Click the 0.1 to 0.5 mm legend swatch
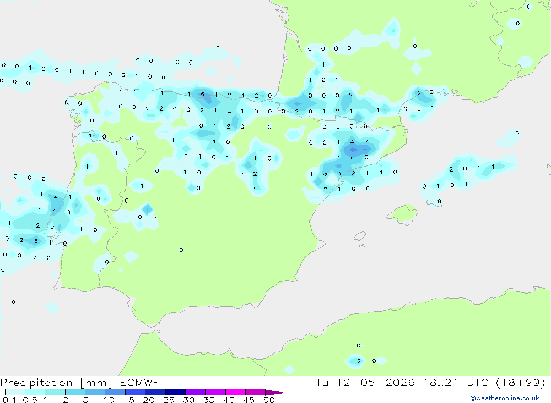 [x=15, y=392]
